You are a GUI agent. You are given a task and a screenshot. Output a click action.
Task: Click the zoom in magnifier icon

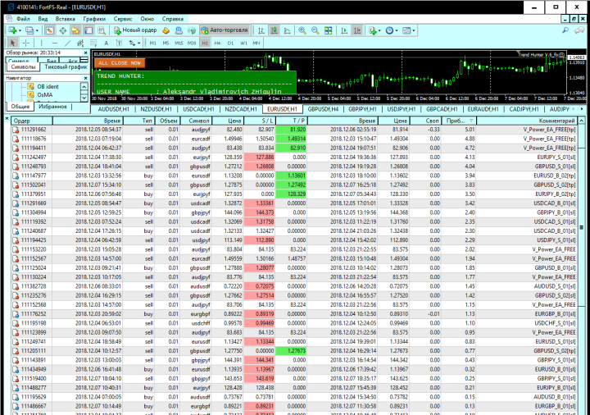point(302,30)
